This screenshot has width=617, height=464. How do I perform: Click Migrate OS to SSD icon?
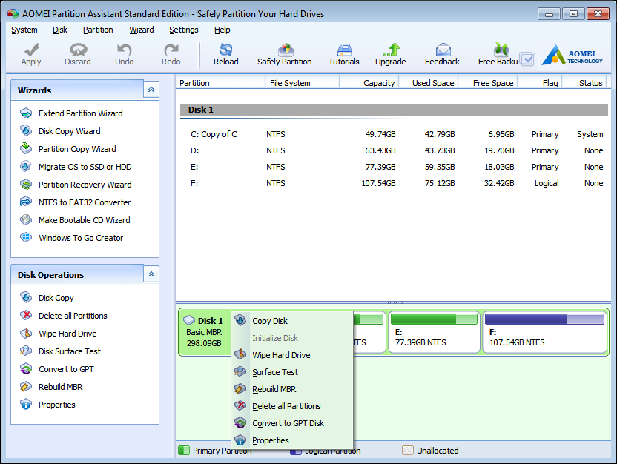(26, 167)
